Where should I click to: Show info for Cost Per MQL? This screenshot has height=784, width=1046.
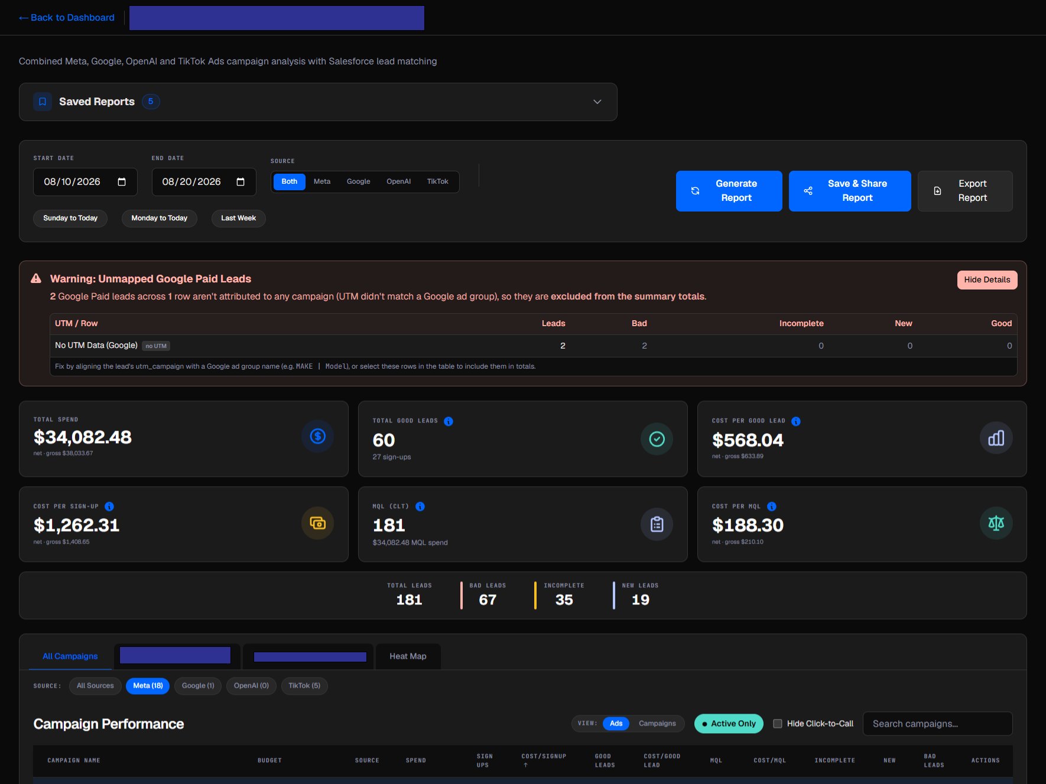(x=772, y=506)
